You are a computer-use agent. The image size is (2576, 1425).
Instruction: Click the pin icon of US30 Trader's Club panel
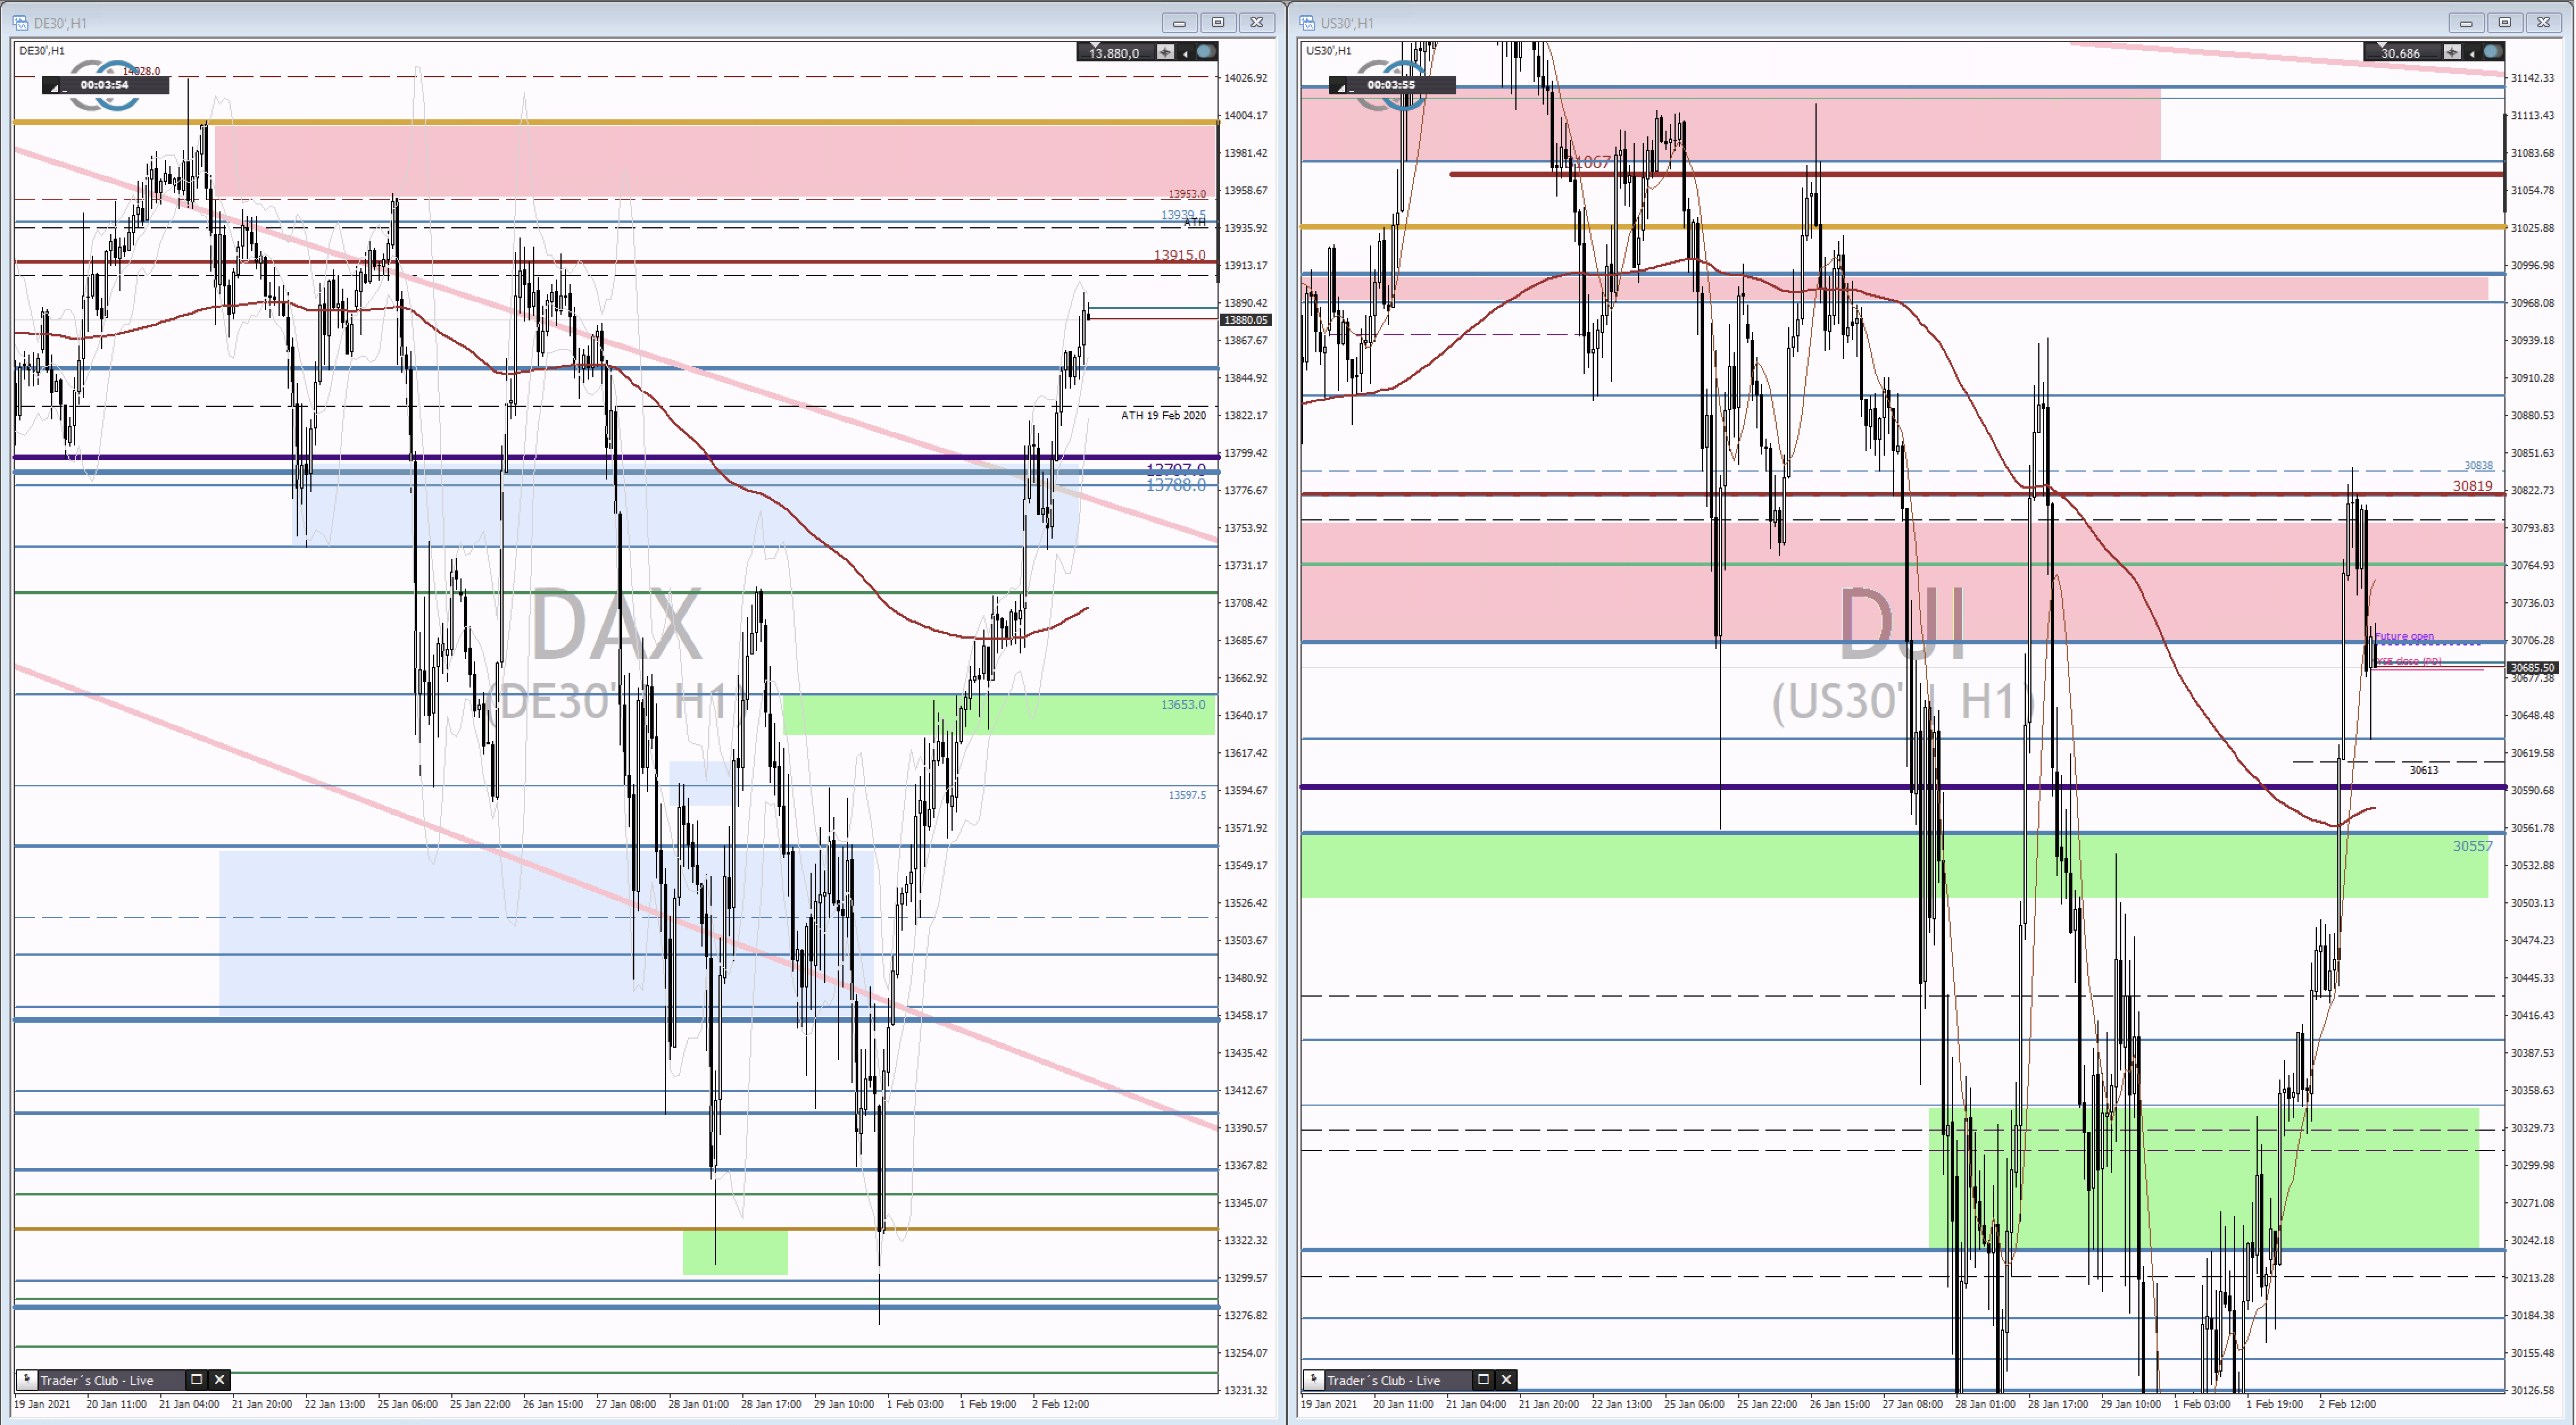[x=1314, y=1379]
